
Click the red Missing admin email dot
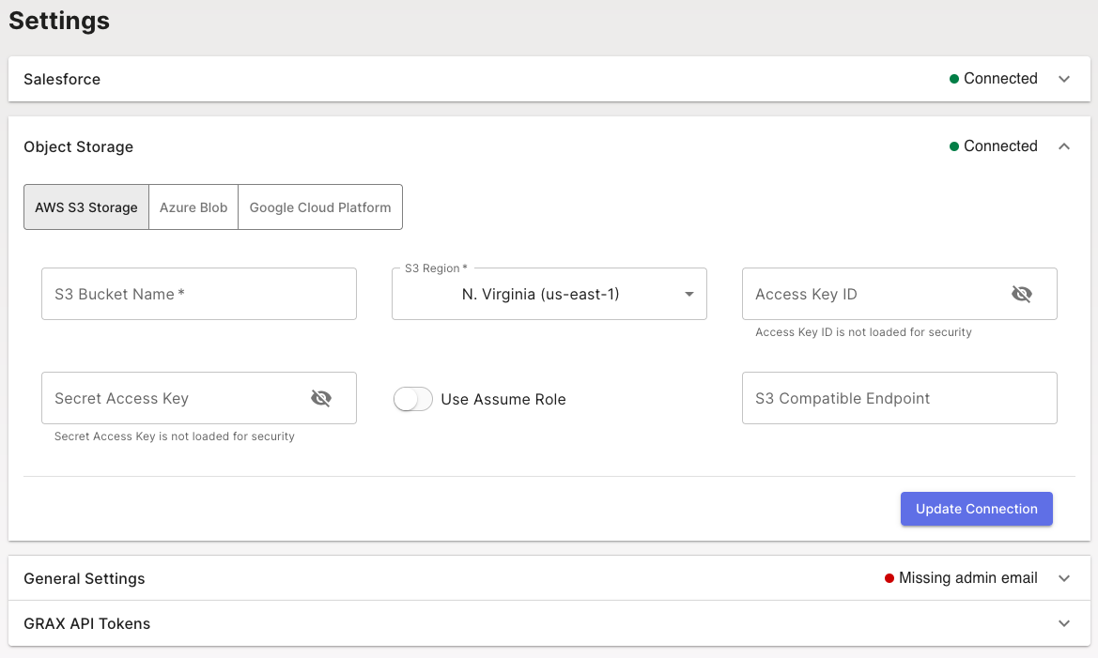tap(889, 578)
